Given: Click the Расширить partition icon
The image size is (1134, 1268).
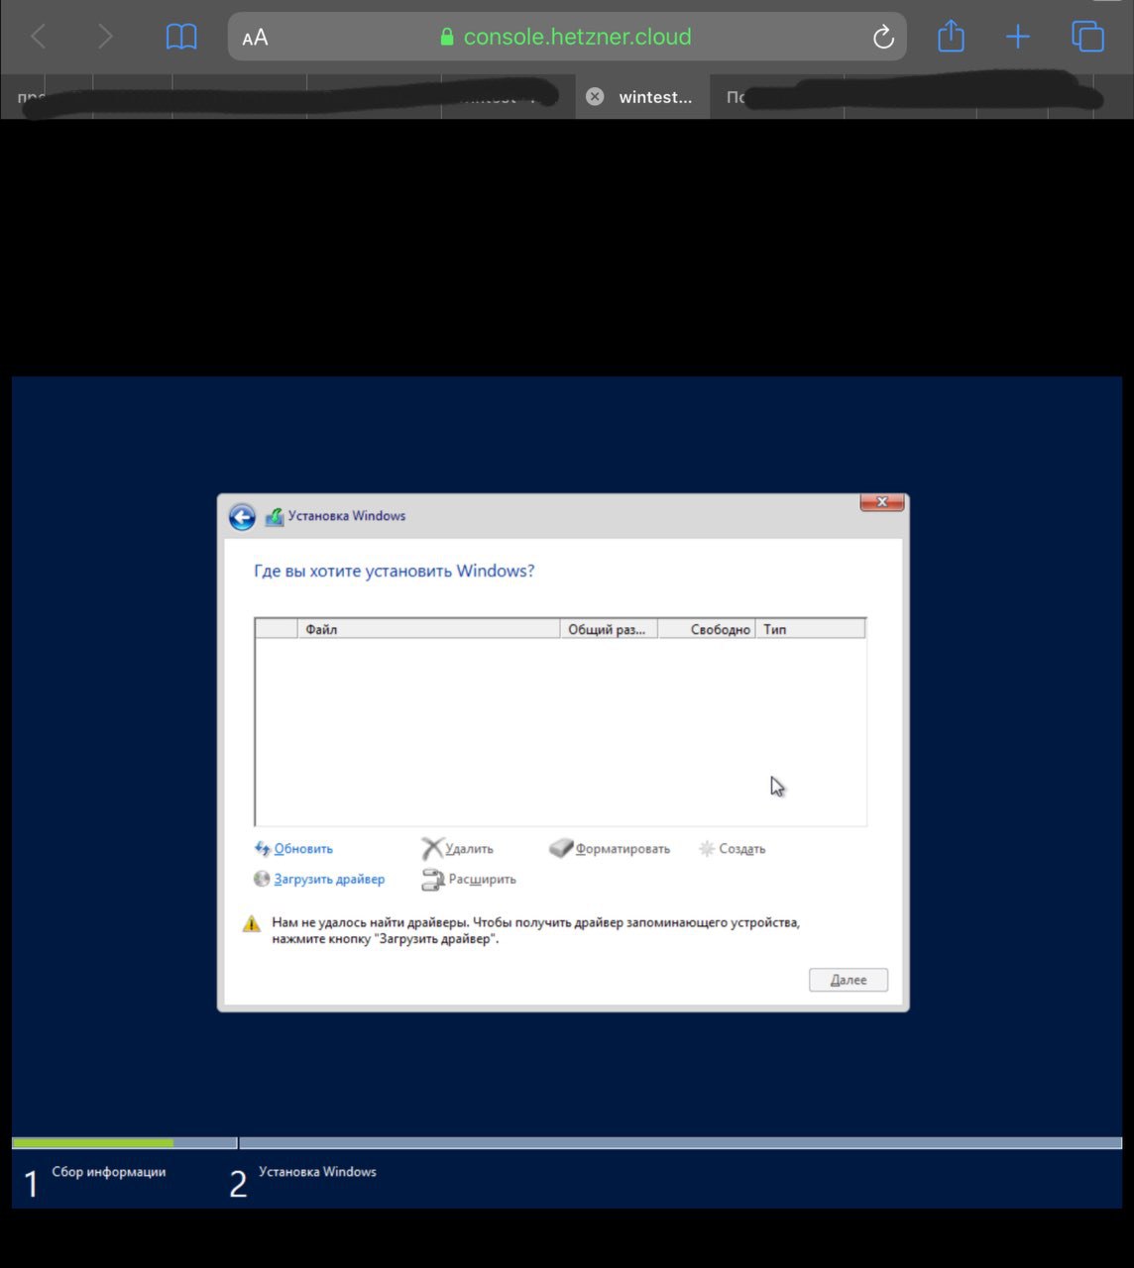Looking at the screenshot, I should coord(433,879).
